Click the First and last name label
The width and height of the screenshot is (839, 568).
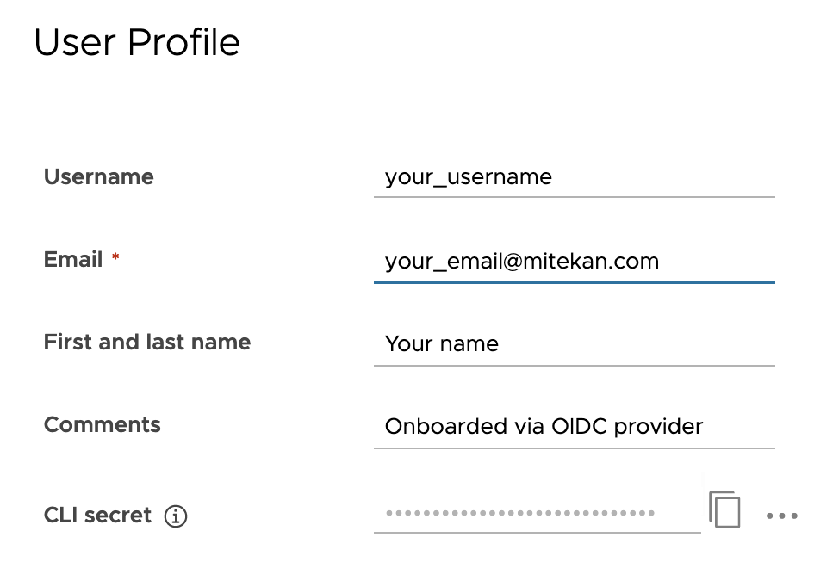(147, 342)
